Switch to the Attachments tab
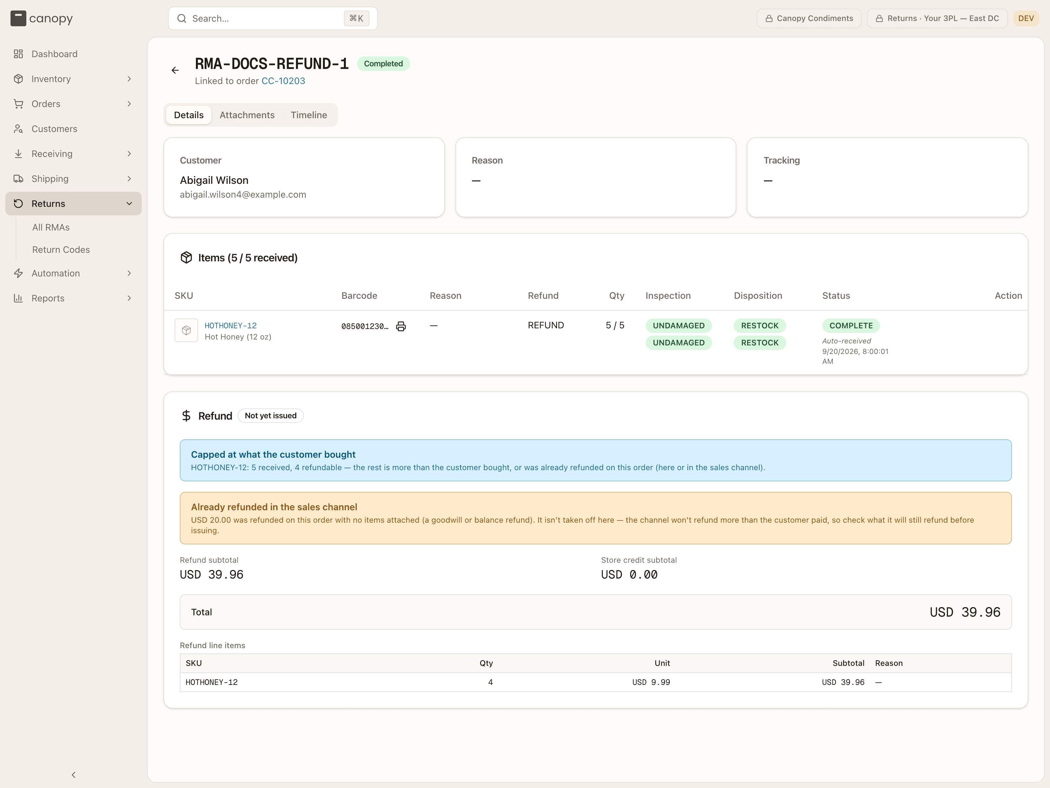The image size is (1050, 788). tap(247, 115)
